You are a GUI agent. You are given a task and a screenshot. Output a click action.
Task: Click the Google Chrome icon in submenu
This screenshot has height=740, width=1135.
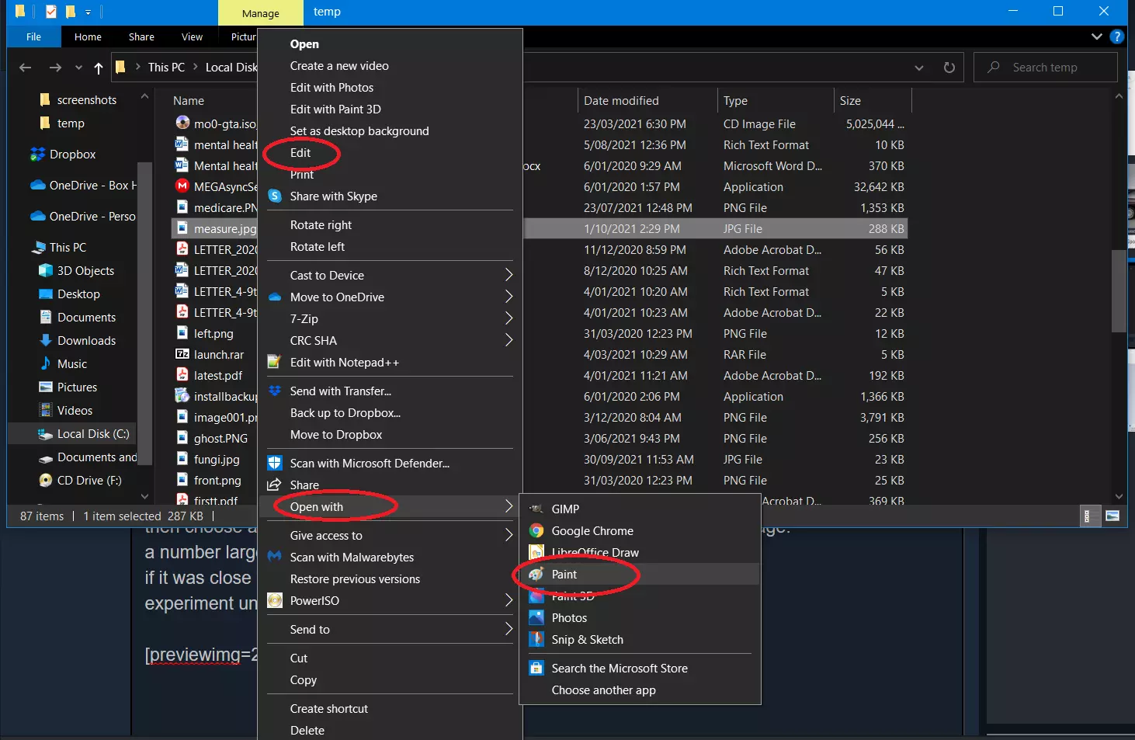(x=536, y=530)
